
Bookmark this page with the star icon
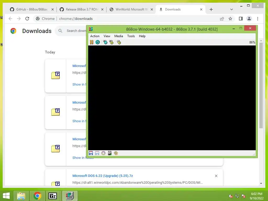pos(230,19)
